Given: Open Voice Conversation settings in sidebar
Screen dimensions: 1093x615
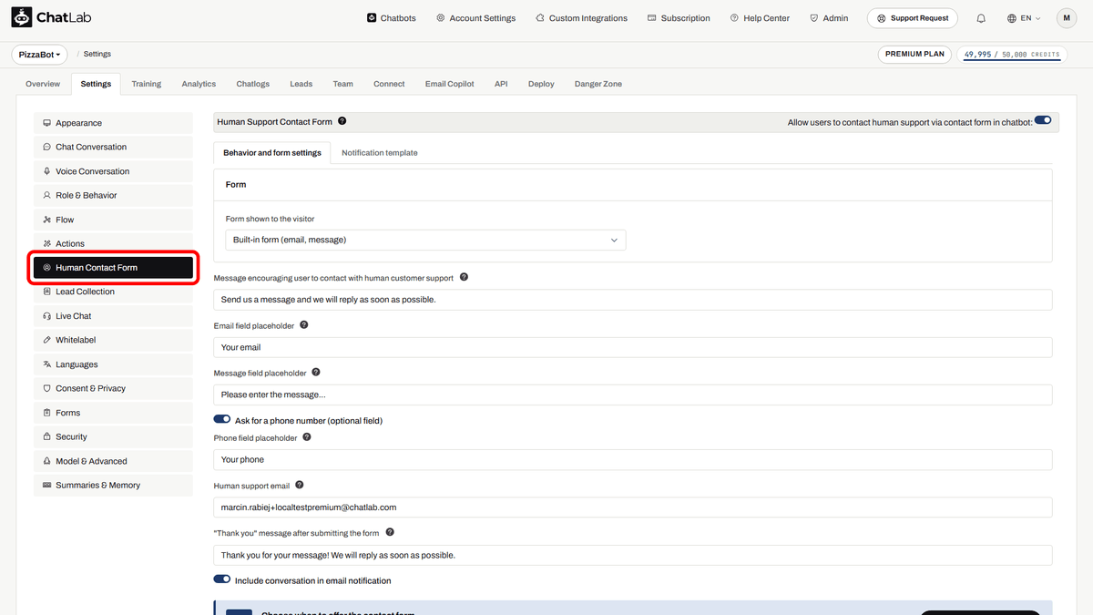Looking at the screenshot, I should click(x=113, y=171).
